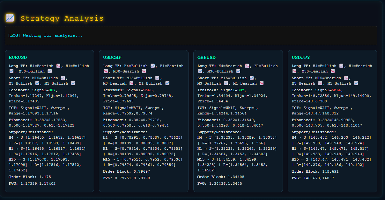
Task: Click USDCHF Fibonacci 0.382=0.79716 value
Action: point(144,120)
